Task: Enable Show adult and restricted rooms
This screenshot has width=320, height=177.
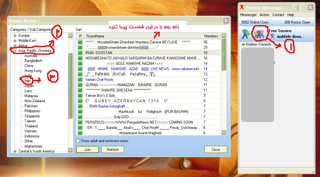Action: [x=78, y=141]
